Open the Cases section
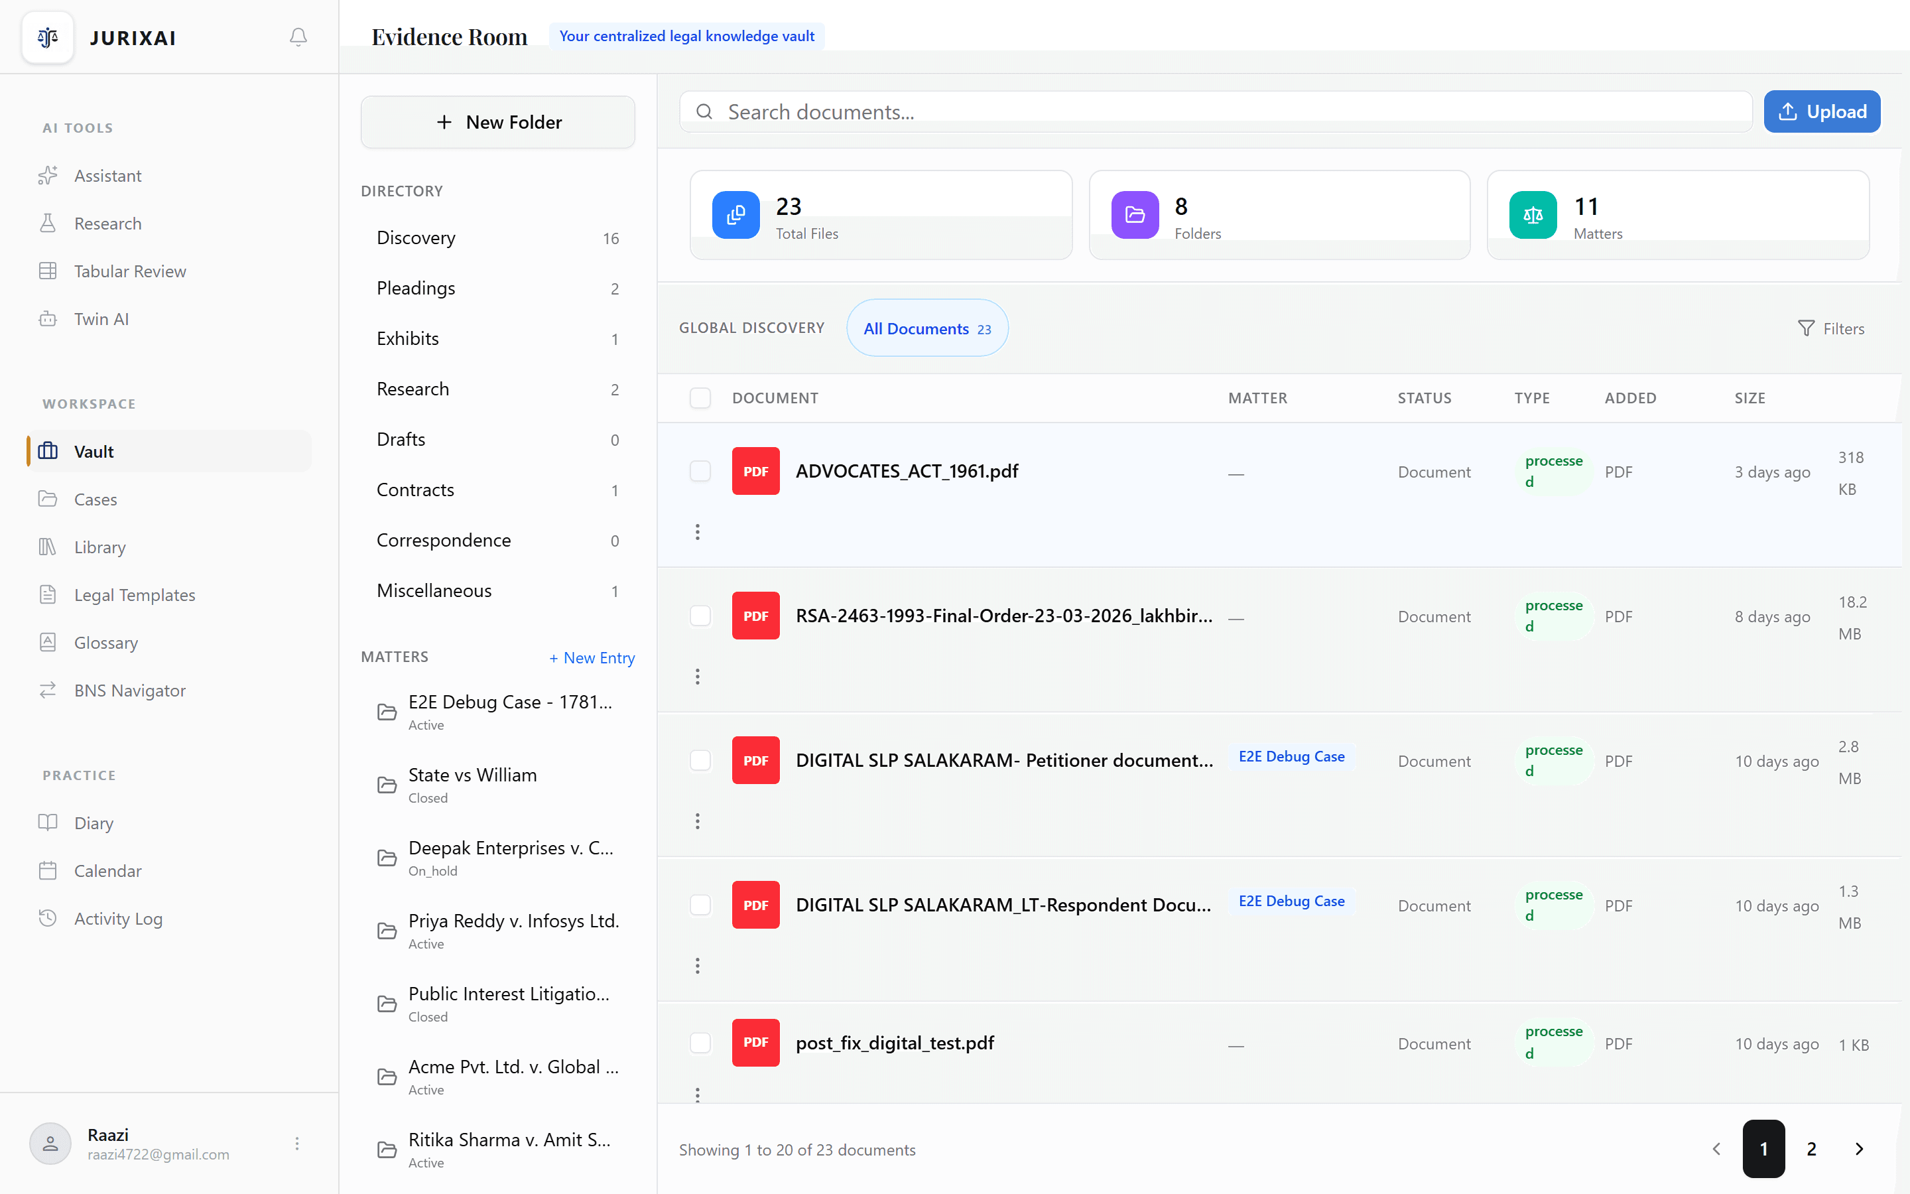This screenshot has height=1194, width=1910. (169, 499)
